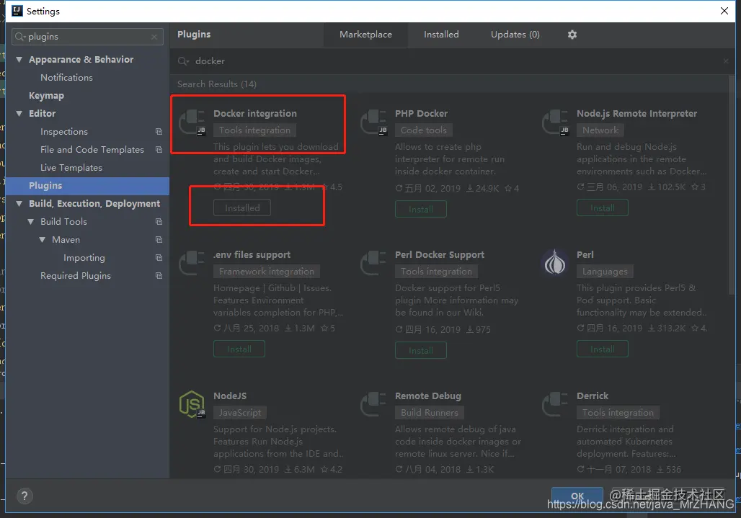The image size is (741, 518).
Task: Open the help question mark button
Action: coord(25,496)
